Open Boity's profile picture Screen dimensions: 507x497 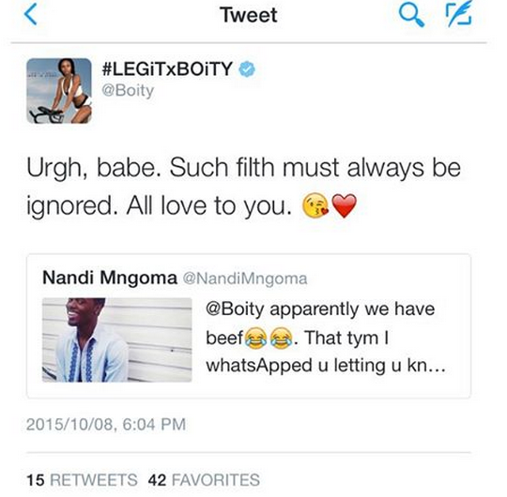coord(59,91)
